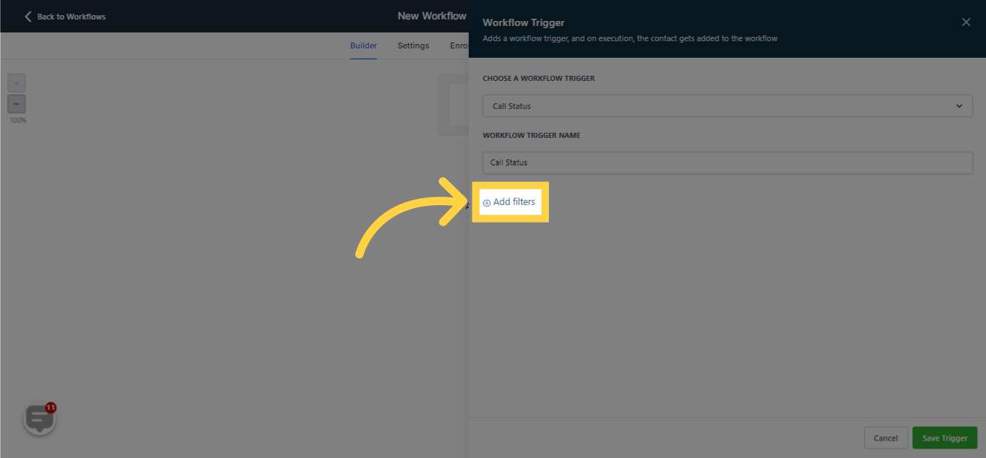View the 11 unread notifications badge
This screenshot has width=986, height=458.
point(50,407)
